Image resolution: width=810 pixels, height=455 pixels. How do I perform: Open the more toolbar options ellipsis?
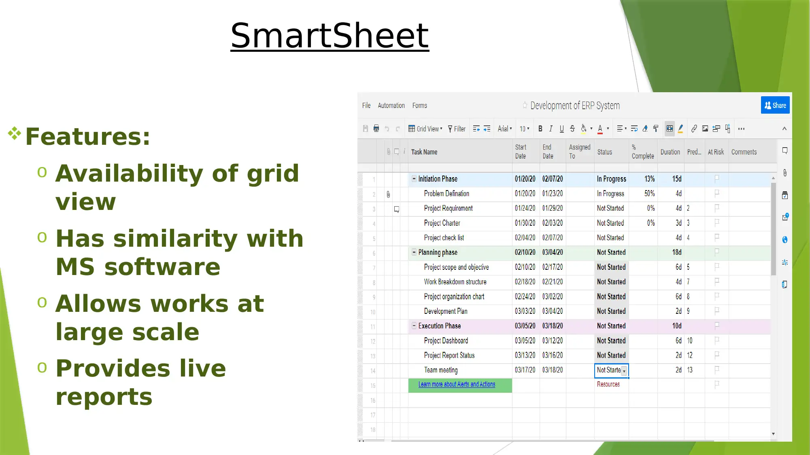coord(741,129)
